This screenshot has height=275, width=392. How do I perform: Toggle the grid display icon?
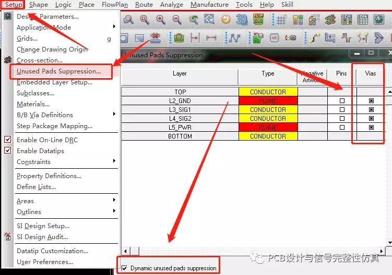click(281, 19)
